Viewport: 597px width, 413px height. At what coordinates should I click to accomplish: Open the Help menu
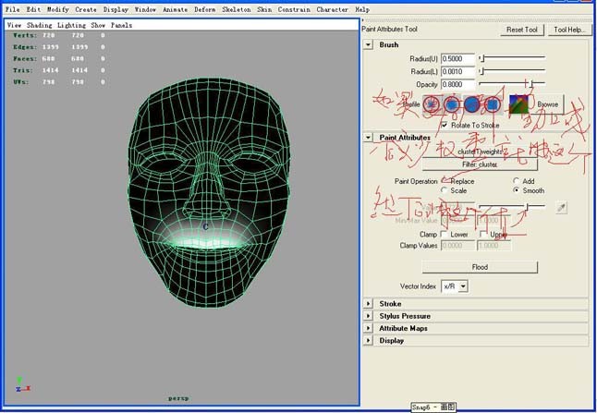click(362, 9)
